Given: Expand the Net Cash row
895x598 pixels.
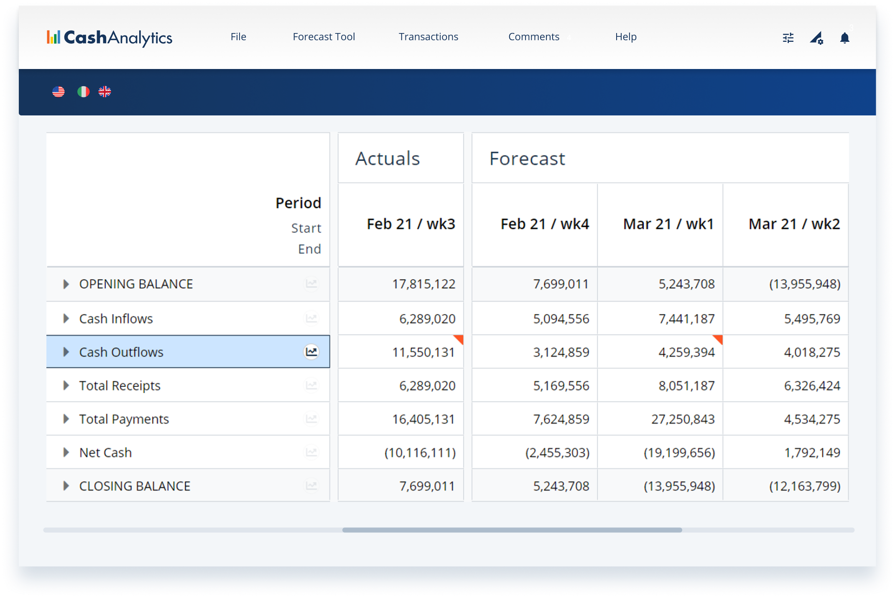Looking at the screenshot, I should coord(66,452).
